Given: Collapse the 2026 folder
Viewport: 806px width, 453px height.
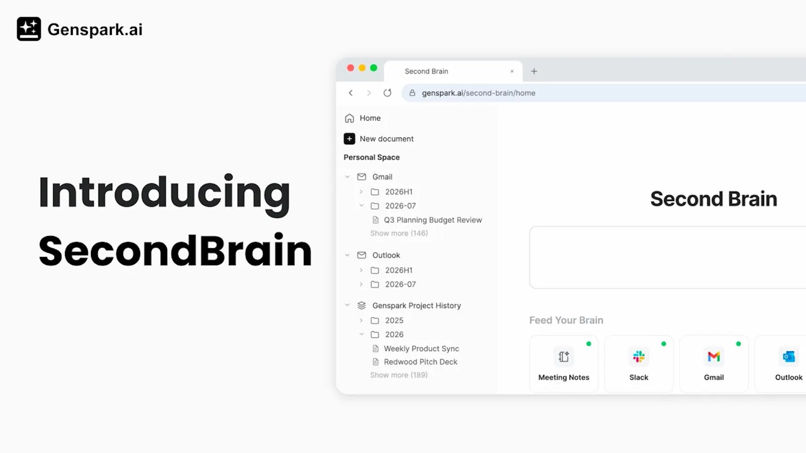Looking at the screenshot, I should 361,334.
